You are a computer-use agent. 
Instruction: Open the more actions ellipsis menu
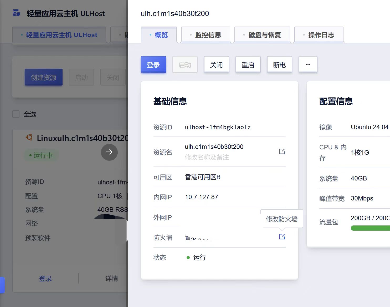(308, 64)
